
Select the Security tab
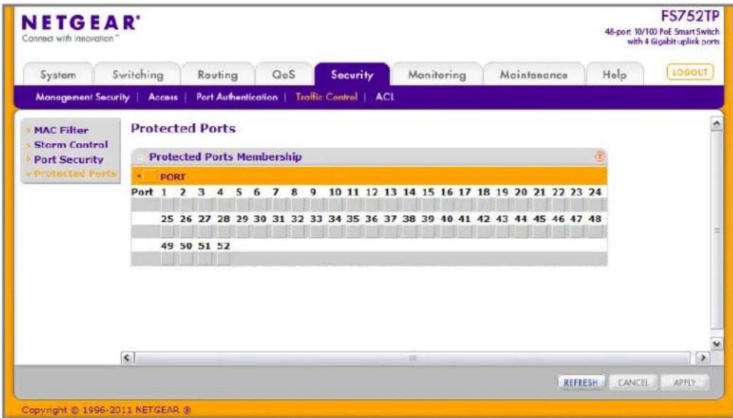point(352,75)
